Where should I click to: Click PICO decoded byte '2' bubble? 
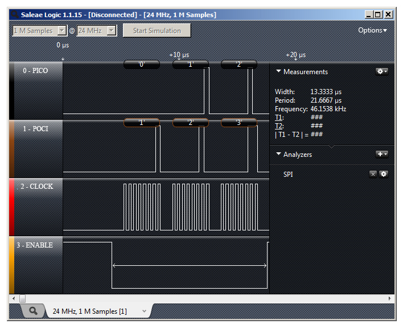(239, 64)
